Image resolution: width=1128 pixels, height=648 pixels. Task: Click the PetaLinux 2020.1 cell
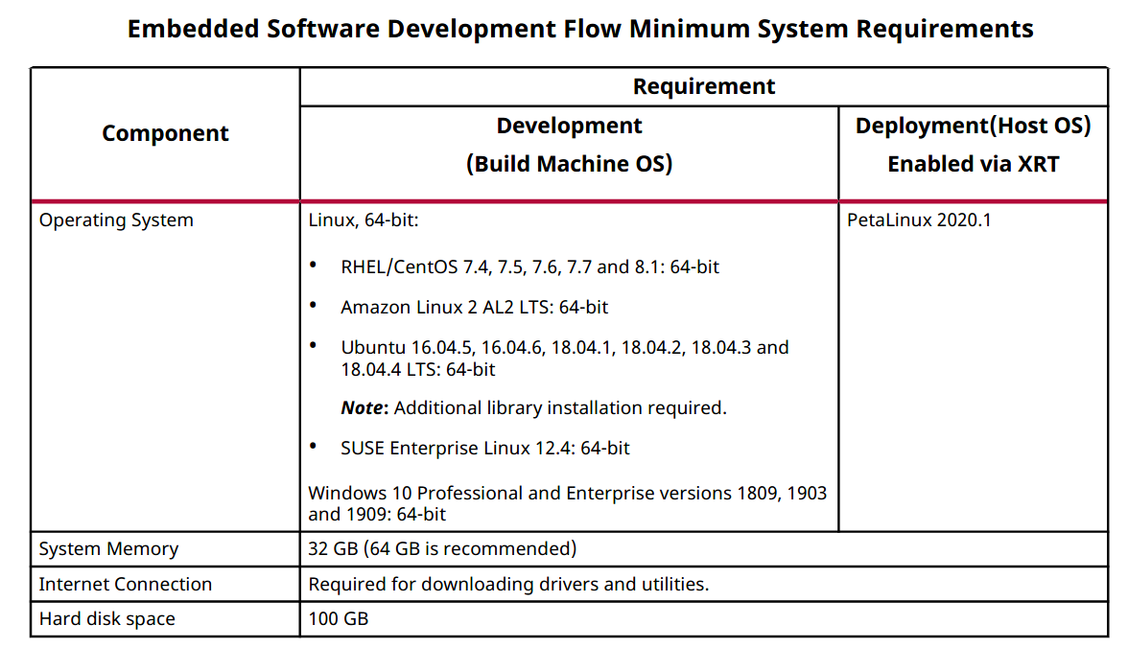tap(919, 220)
